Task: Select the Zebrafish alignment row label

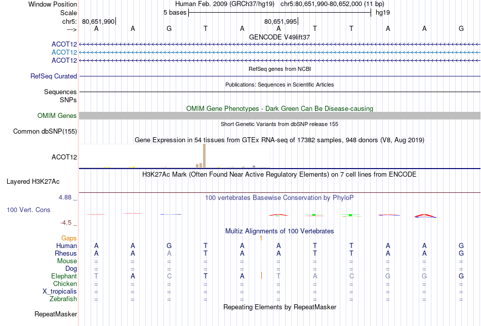Action: pos(63,299)
